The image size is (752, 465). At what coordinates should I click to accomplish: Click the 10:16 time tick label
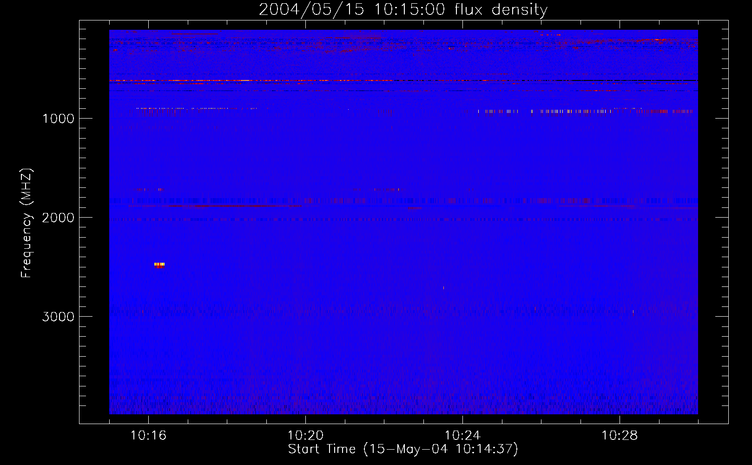[148, 436]
